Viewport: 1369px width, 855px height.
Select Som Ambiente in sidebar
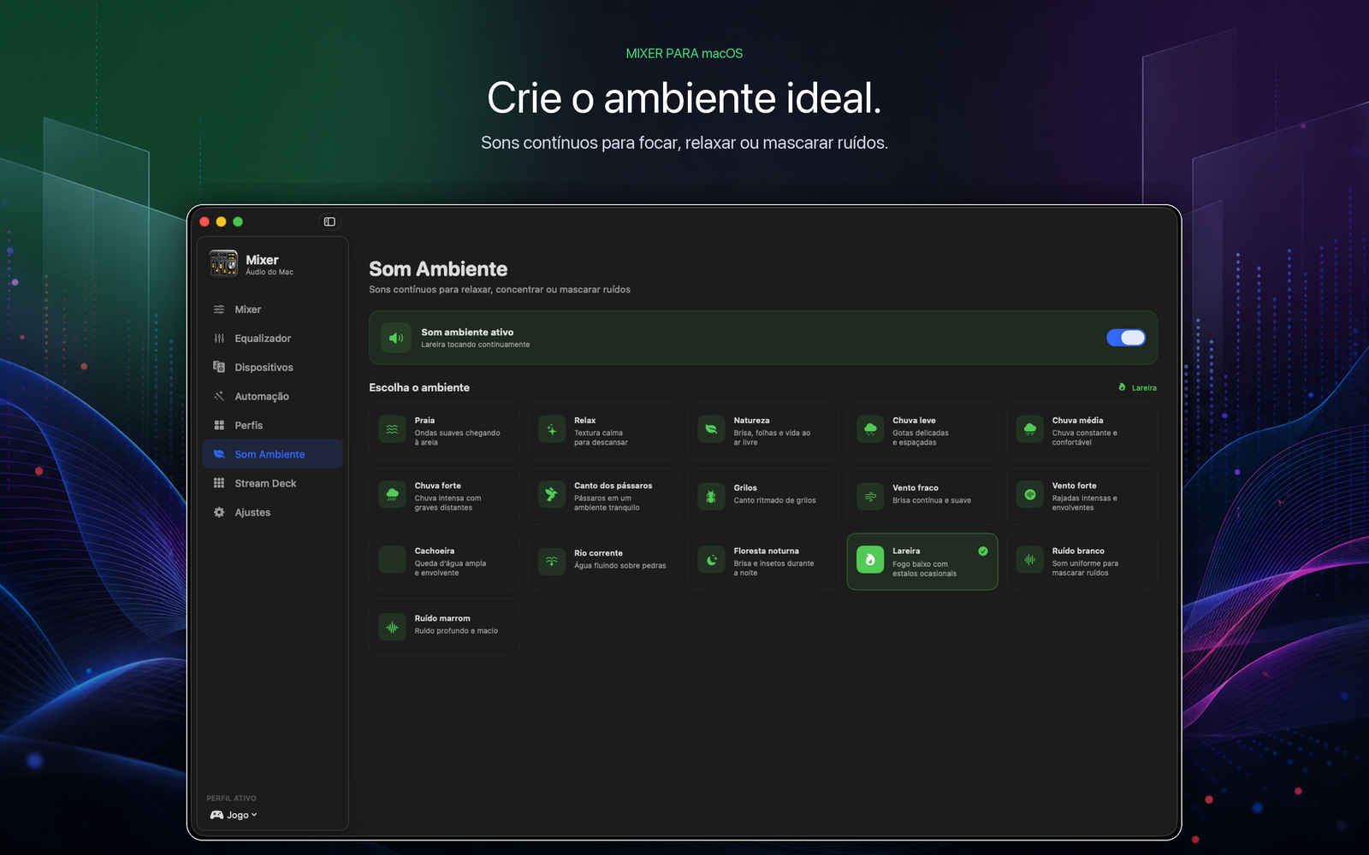click(273, 454)
